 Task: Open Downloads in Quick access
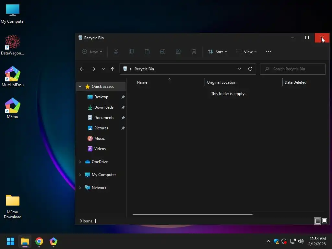coord(104,107)
